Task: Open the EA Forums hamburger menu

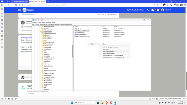Action: point(19,10)
